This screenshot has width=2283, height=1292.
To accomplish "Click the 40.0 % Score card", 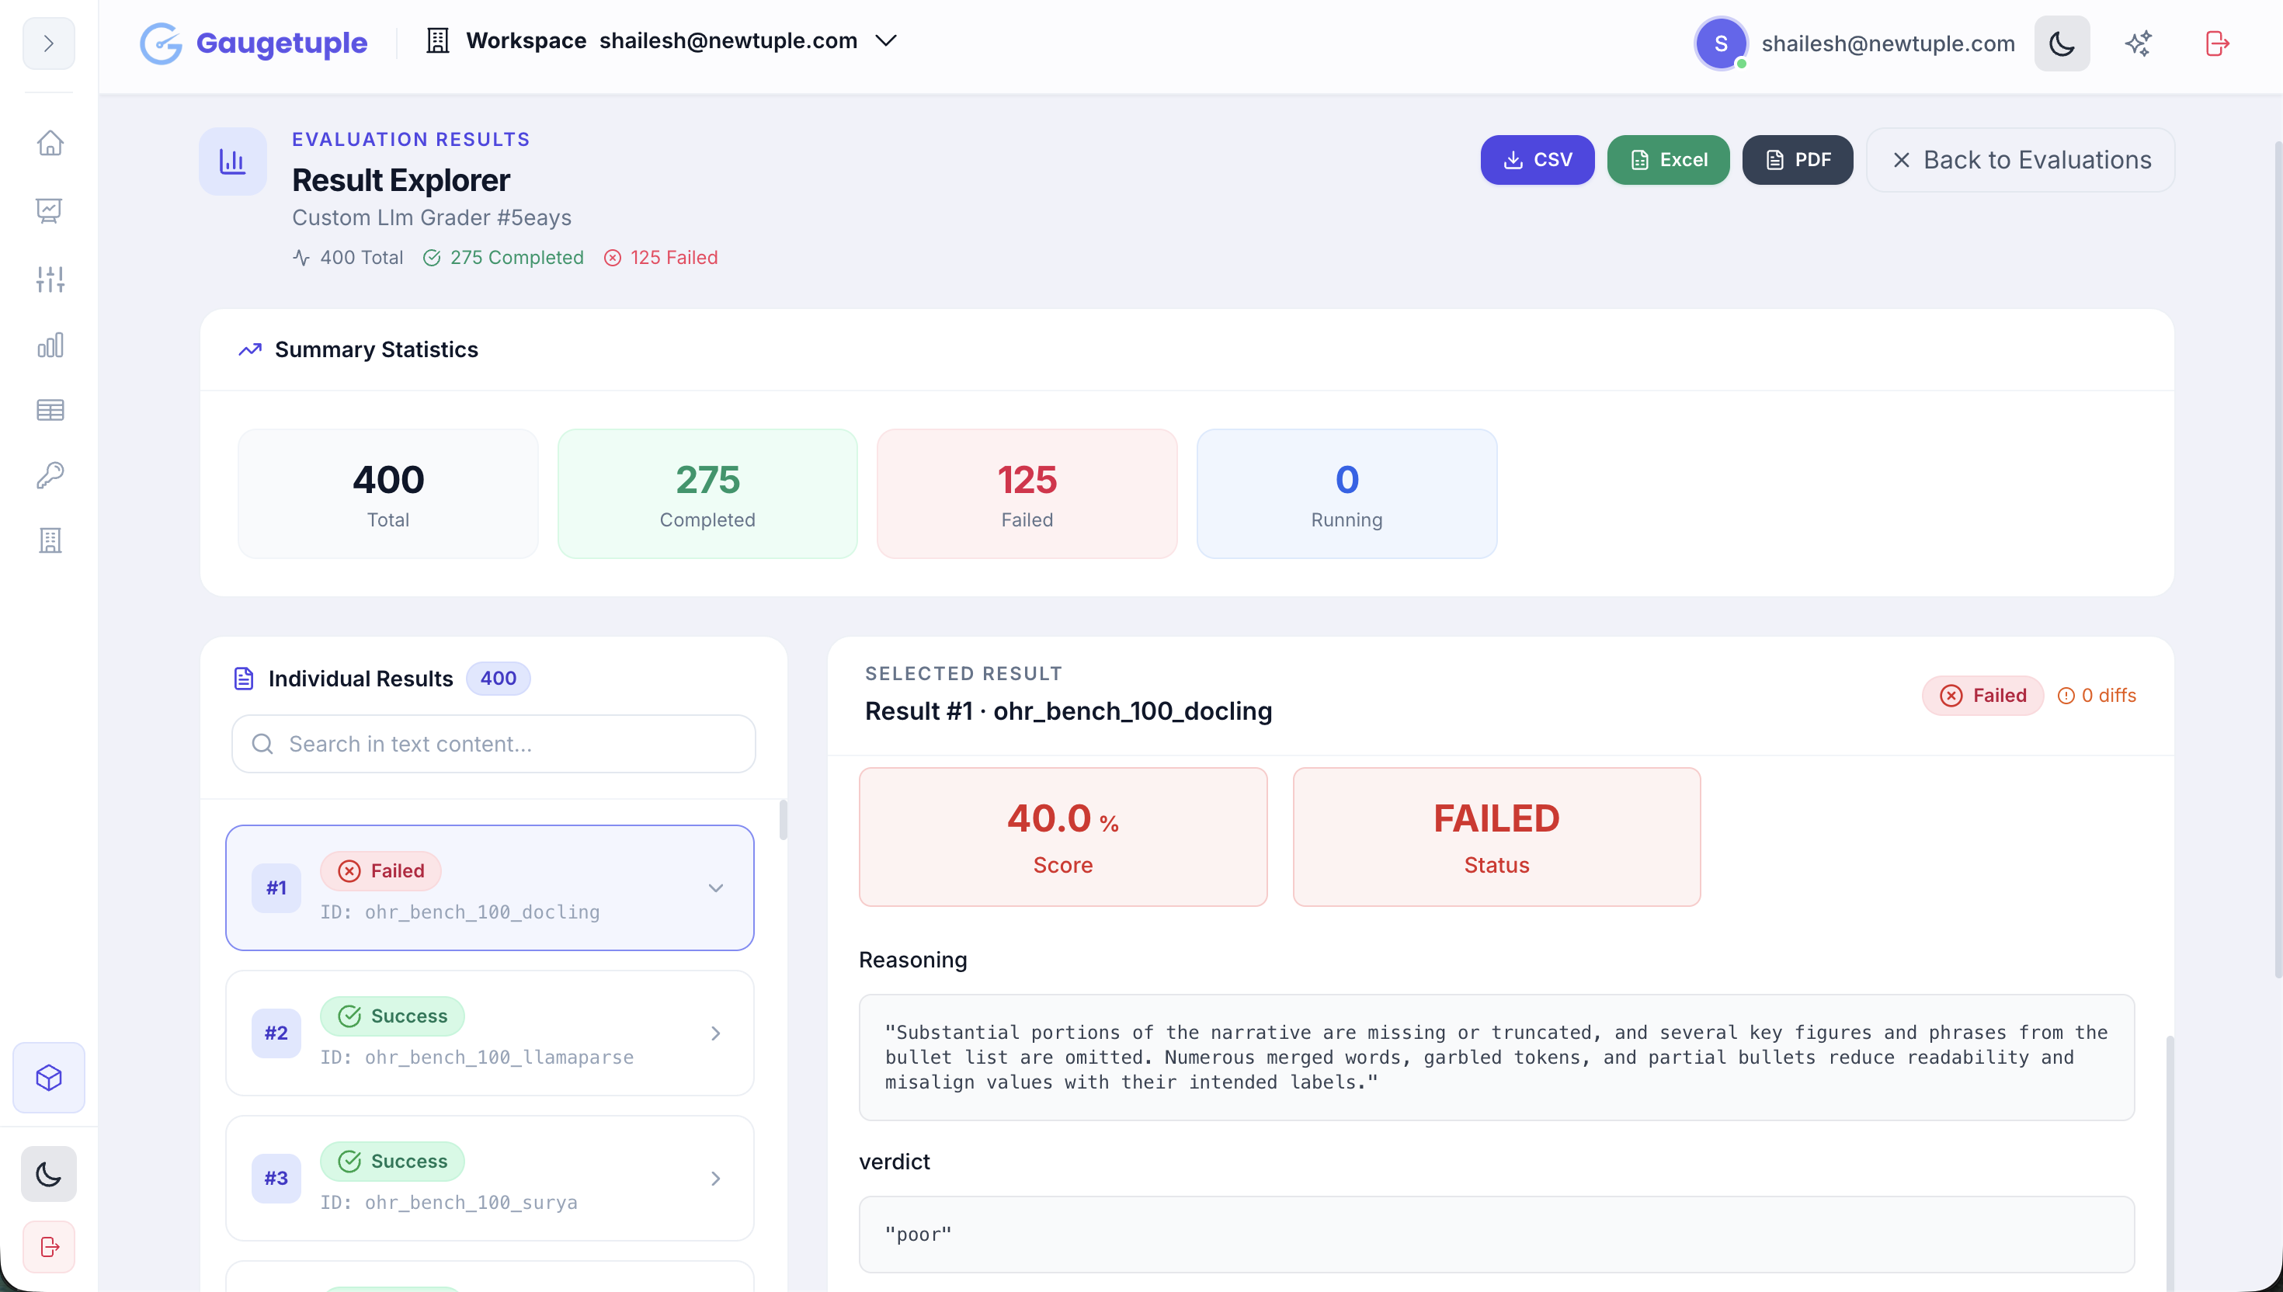I will tap(1063, 837).
